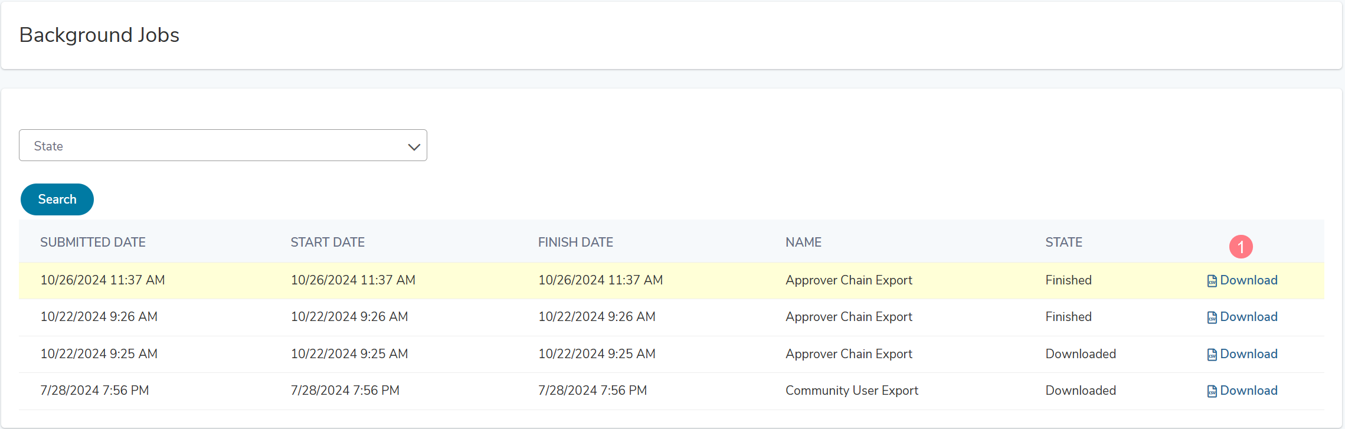Click CSV icon in 10/22/2024 9:26 AM row

point(1212,317)
